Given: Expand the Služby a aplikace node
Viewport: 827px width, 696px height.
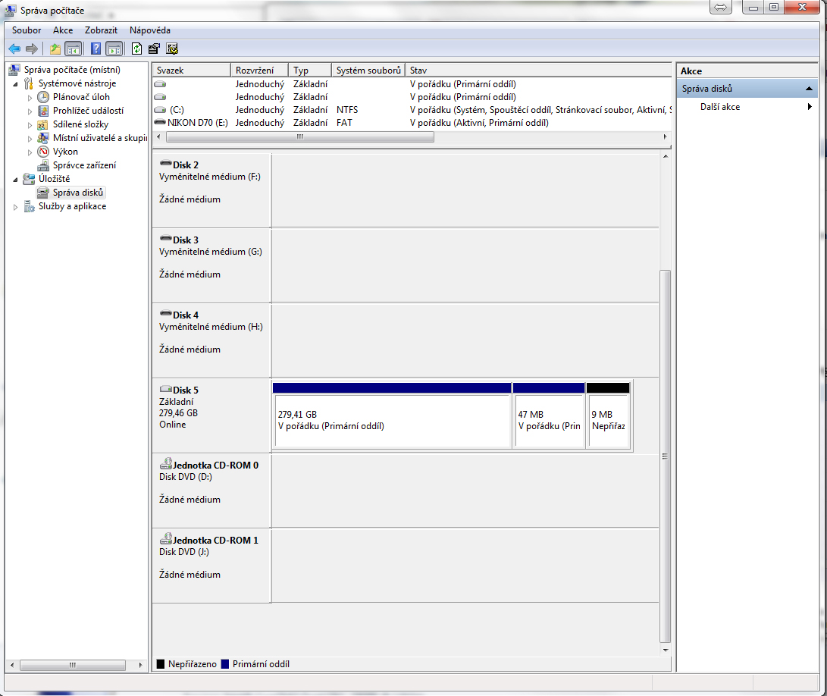Looking at the screenshot, I should 16,207.
